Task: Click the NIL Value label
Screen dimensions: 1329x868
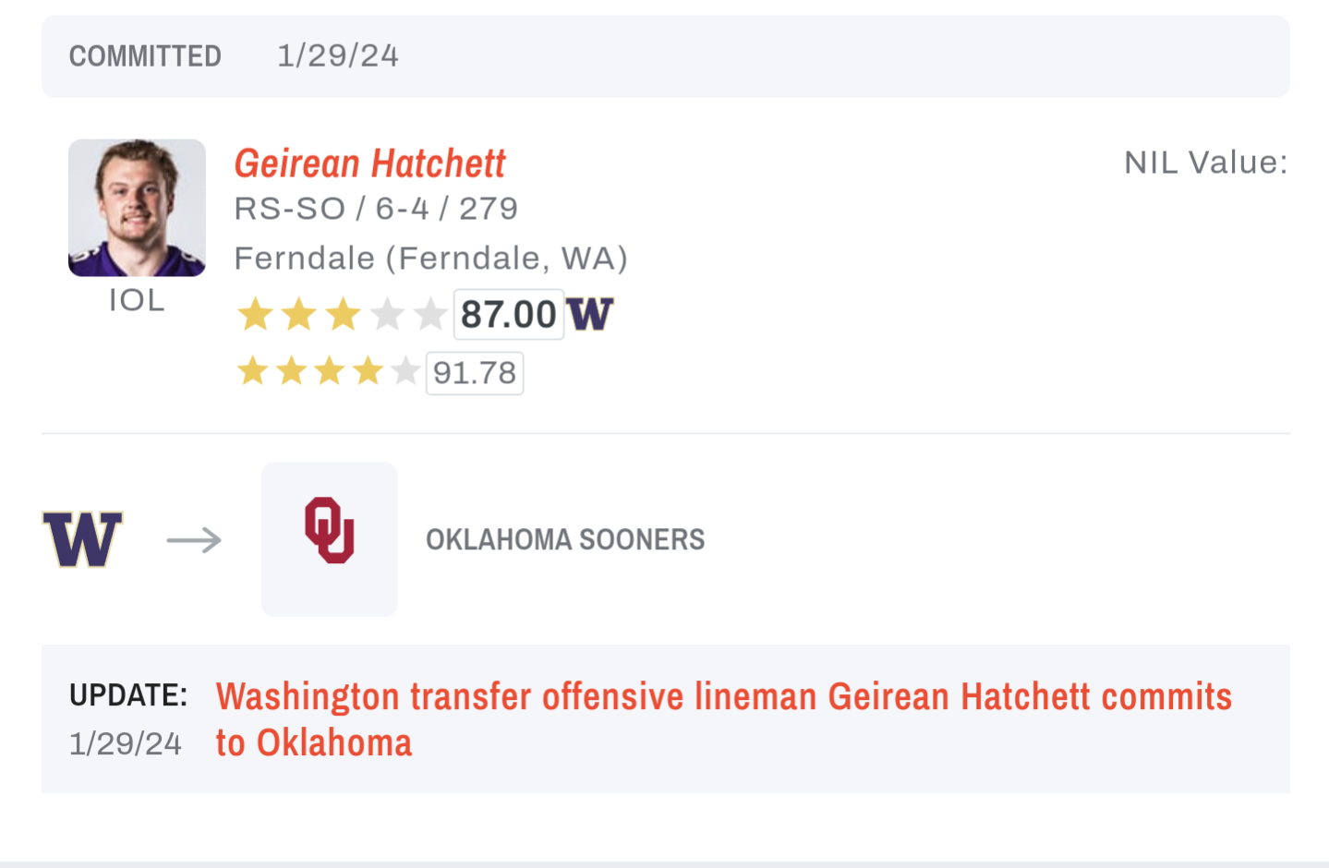Action: pyautogui.click(x=1204, y=163)
